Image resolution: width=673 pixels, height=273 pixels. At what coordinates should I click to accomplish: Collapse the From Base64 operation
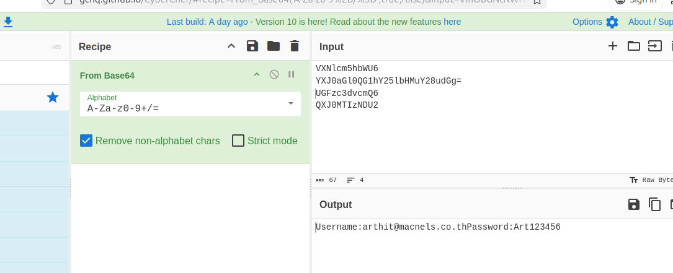tap(257, 74)
